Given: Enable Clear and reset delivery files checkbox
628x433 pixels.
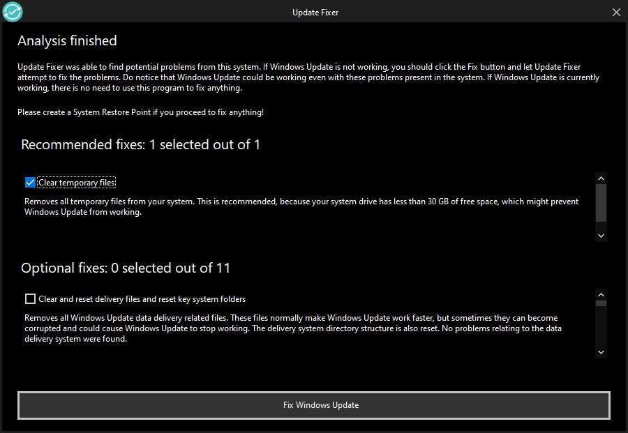Looking at the screenshot, I should pyautogui.click(x=30, y=299).
